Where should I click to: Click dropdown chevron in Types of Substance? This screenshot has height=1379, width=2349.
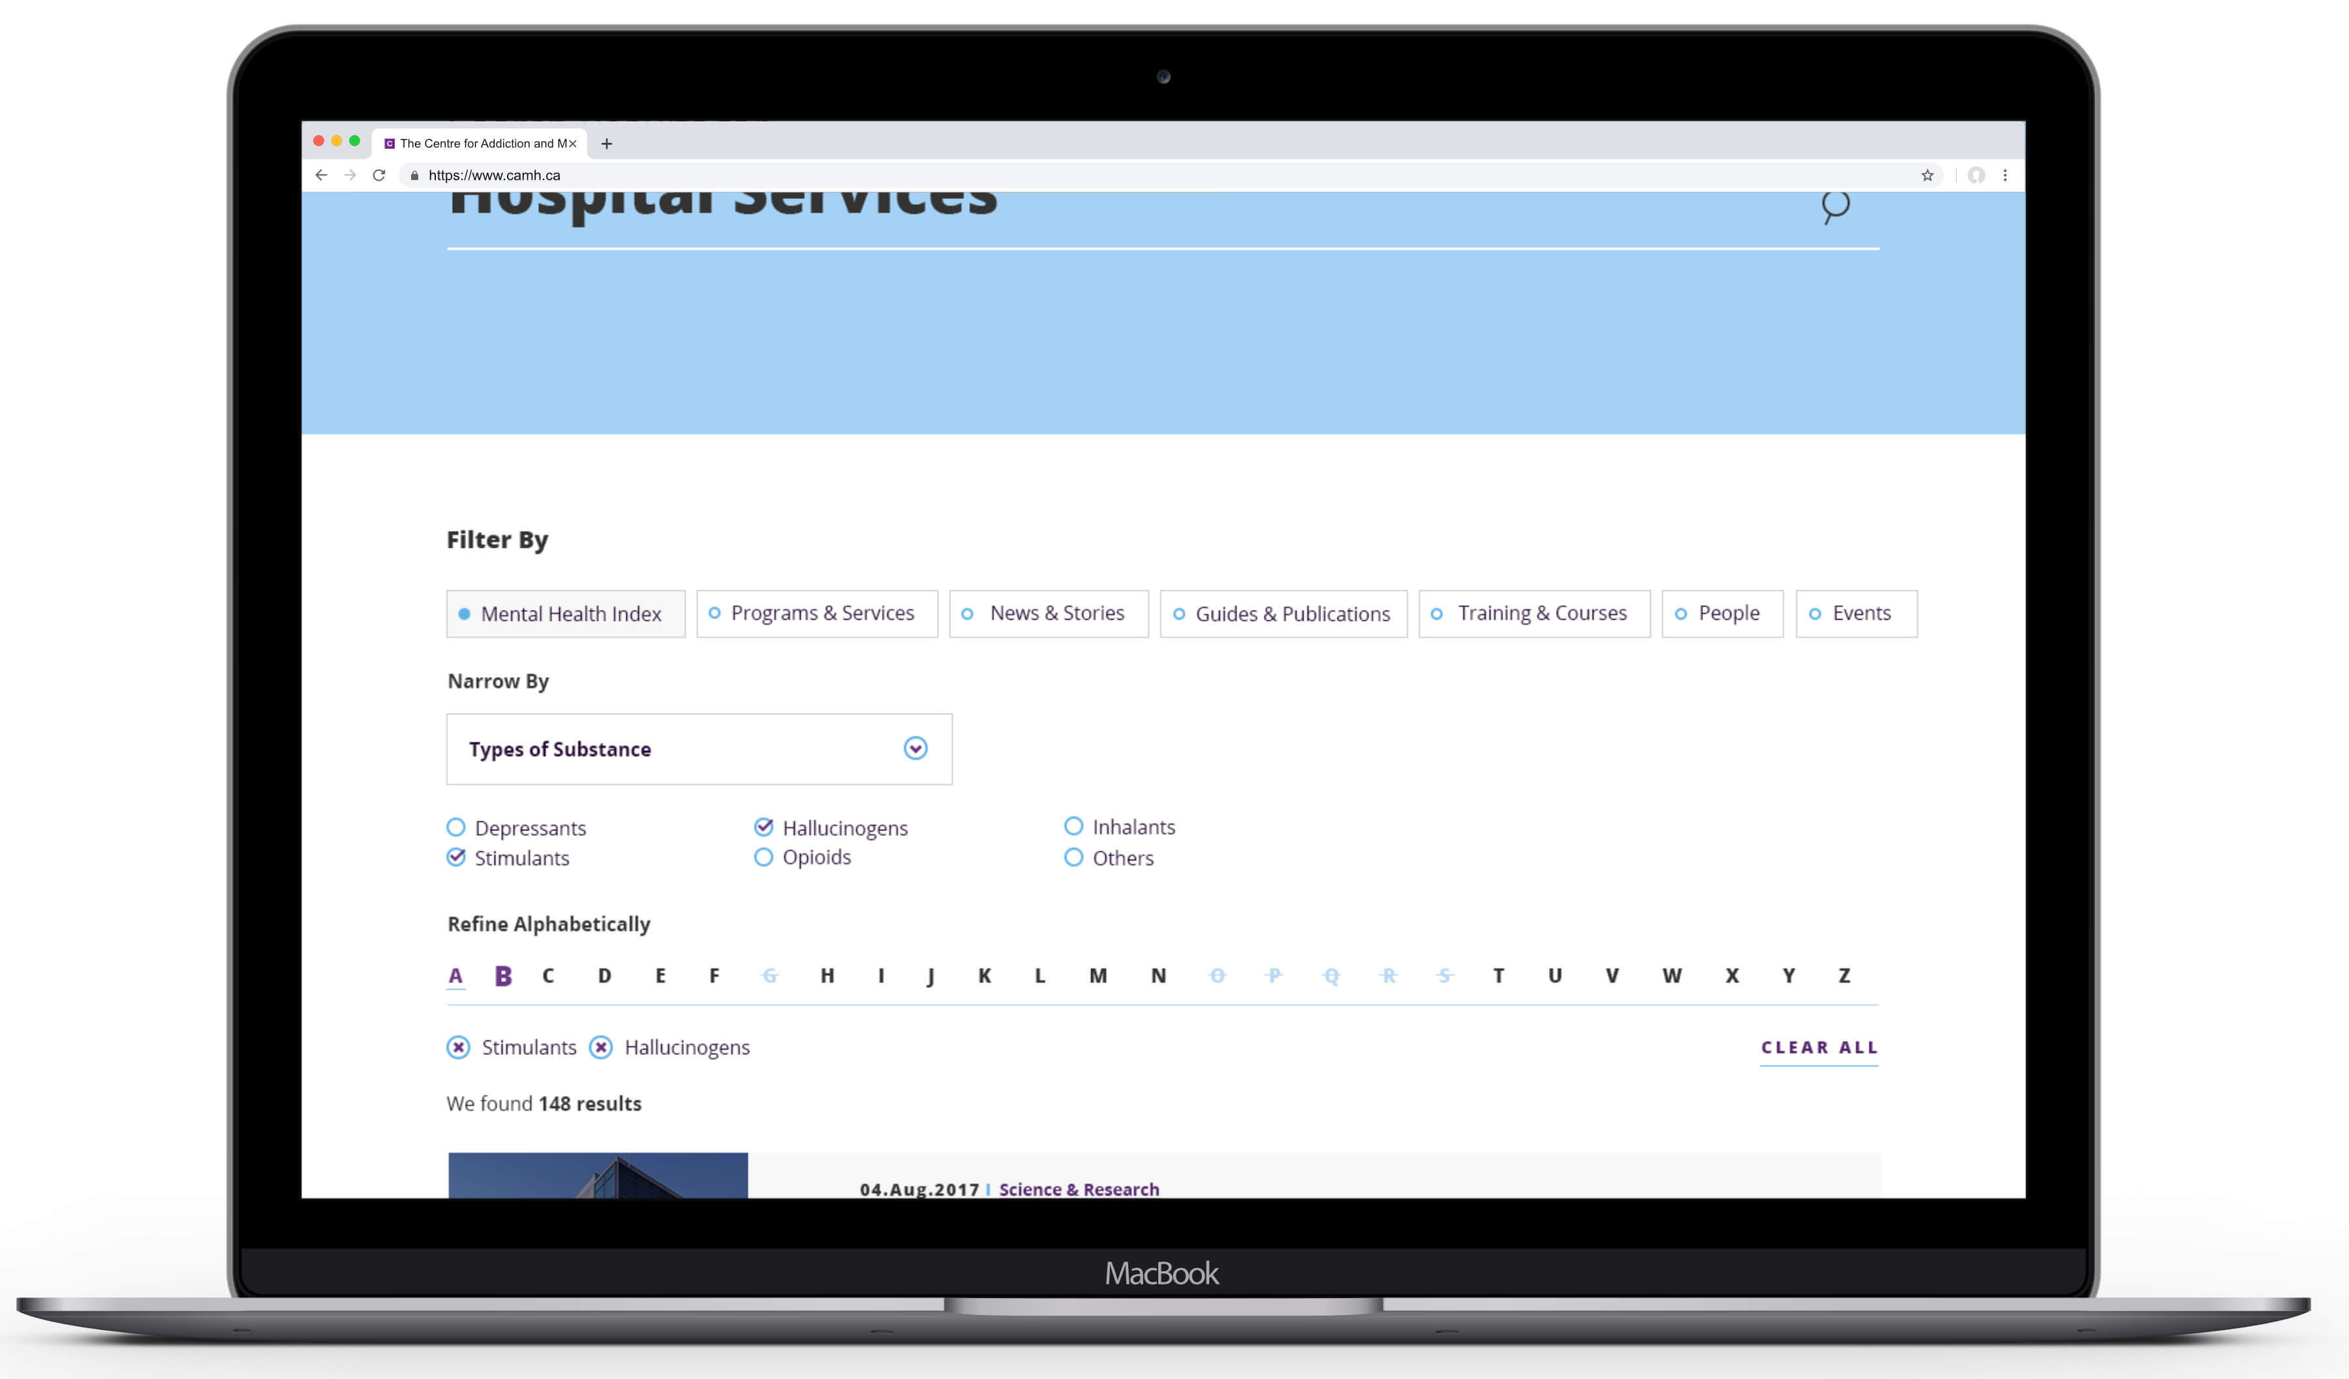point(915,748)
